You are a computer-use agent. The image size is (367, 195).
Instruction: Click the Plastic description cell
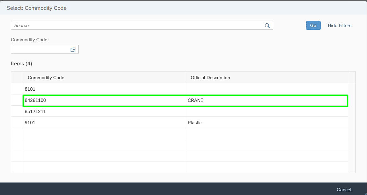267,123
